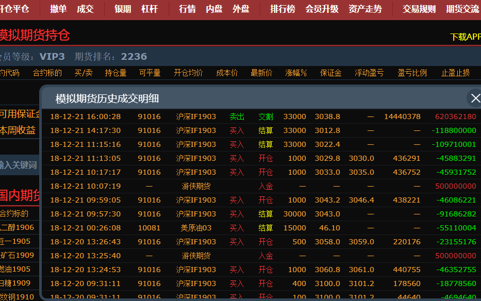Open the 成交 page in top navigation
Image resolution: width=481 pixels, height=301 pixels.
pyautogui.click(x=85, y=9)
